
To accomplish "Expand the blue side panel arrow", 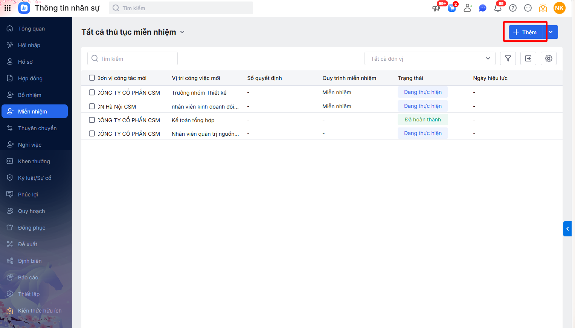I will (567, 229).
